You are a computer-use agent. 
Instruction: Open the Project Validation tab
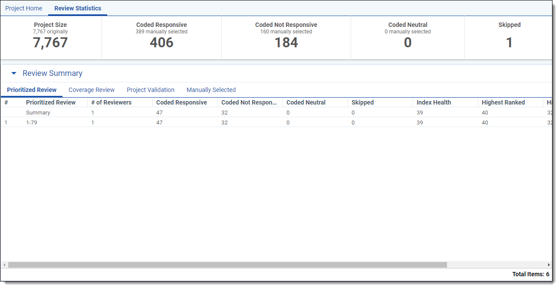click(151, 90)
